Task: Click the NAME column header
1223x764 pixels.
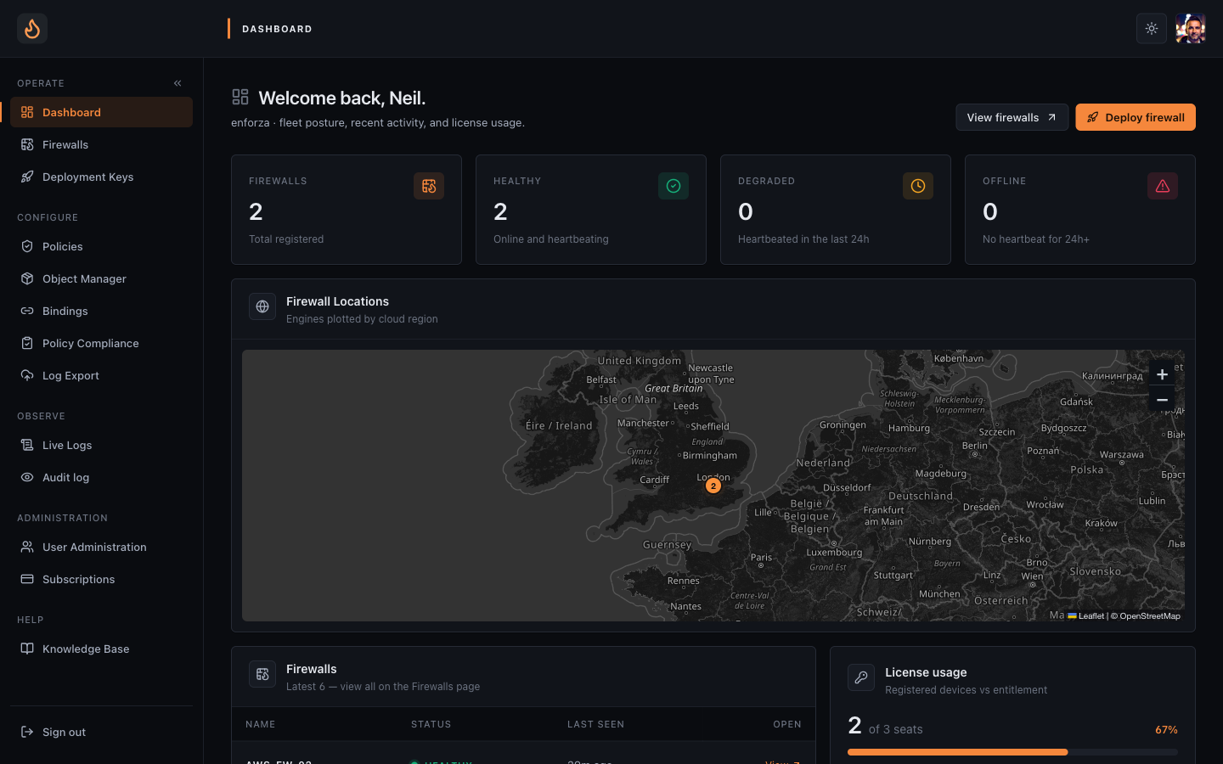Action: (261, 724)
